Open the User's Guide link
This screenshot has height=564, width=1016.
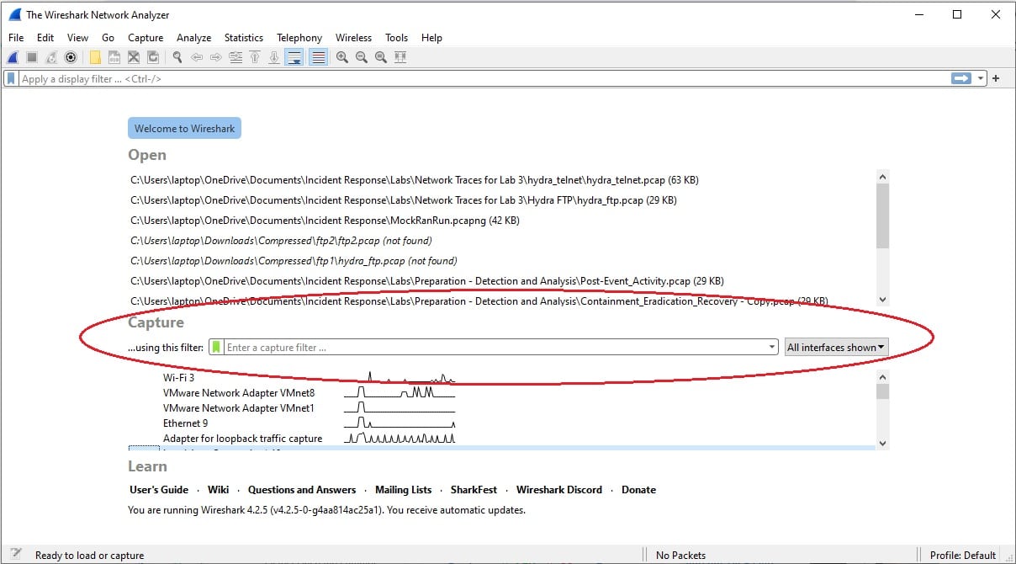[159, 489]
